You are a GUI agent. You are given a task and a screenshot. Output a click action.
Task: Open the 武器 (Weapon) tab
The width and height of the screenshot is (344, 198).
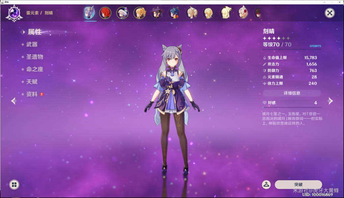(x=32, y=45)
